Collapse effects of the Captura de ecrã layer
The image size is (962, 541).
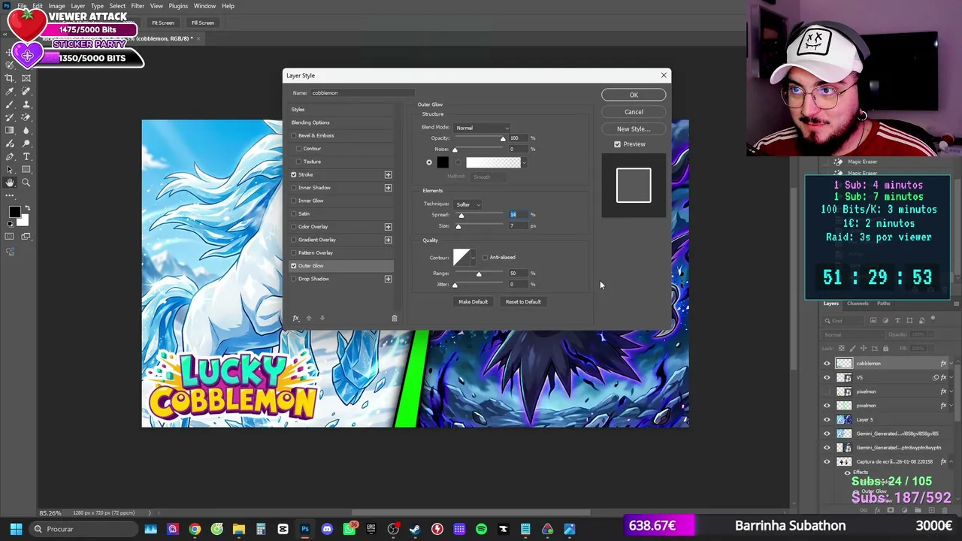pos(951,462)
